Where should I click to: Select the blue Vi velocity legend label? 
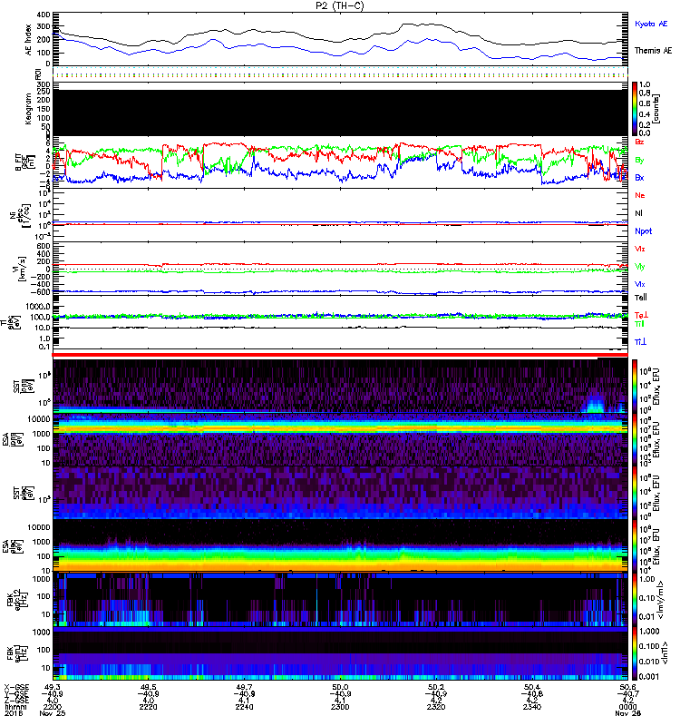click(x=640, y=284)
